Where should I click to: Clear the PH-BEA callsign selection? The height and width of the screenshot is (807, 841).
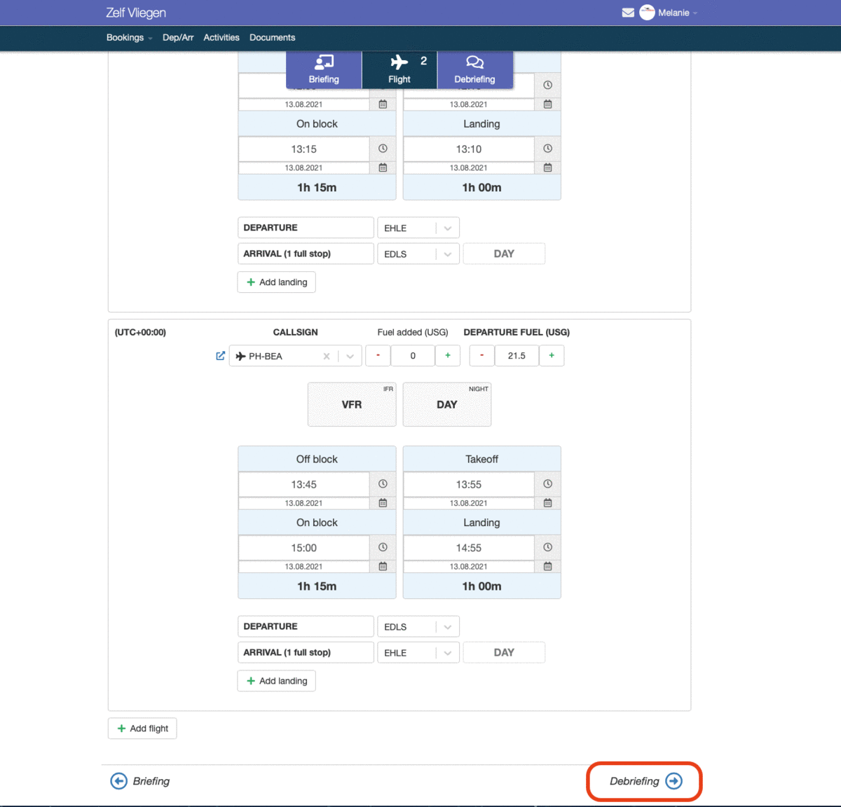pos(327,356)
